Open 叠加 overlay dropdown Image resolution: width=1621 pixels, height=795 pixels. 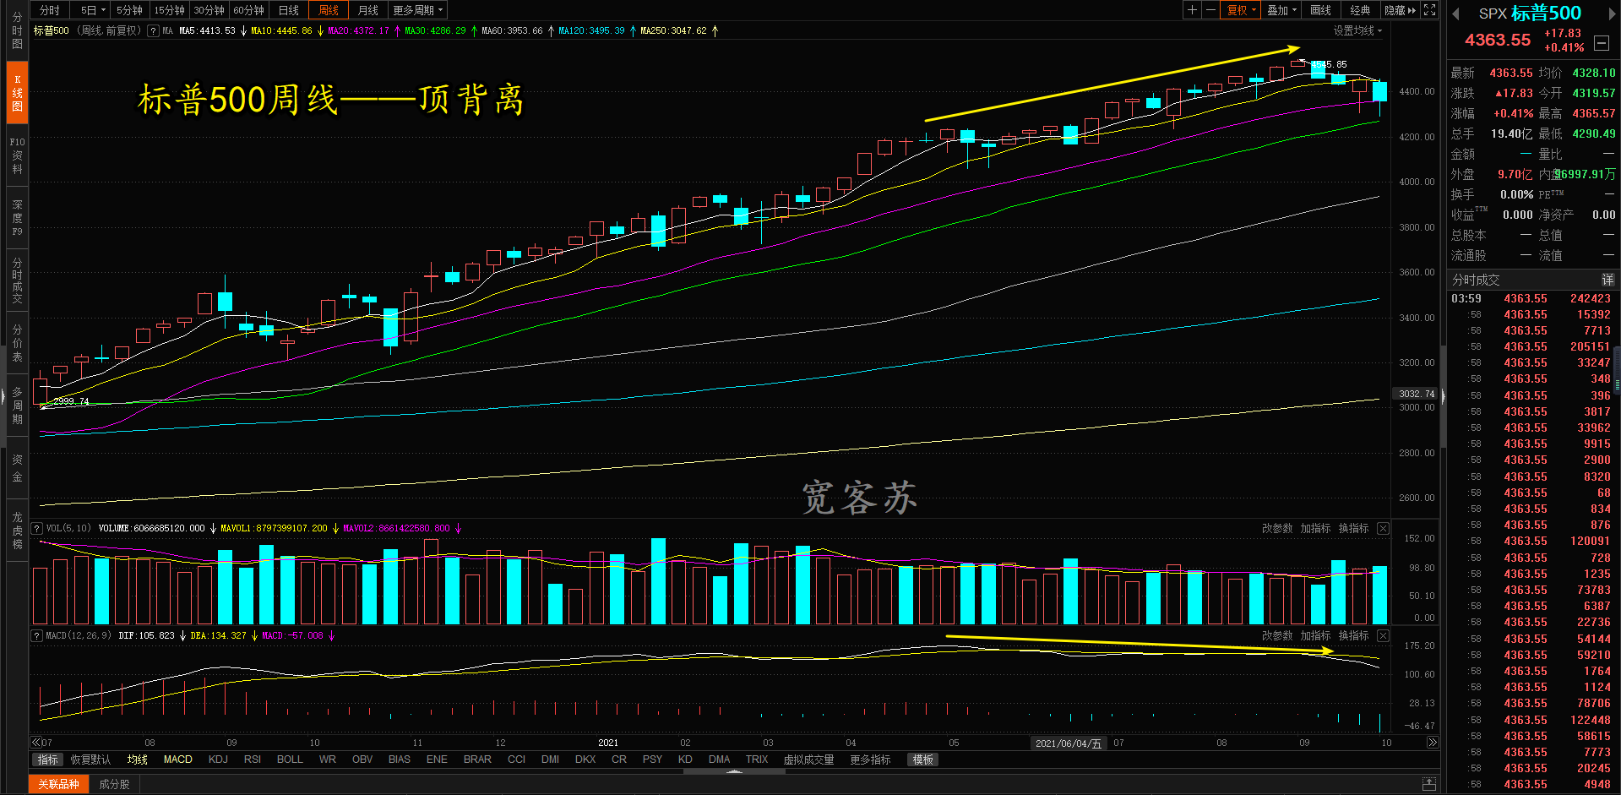click(1281, 10)
